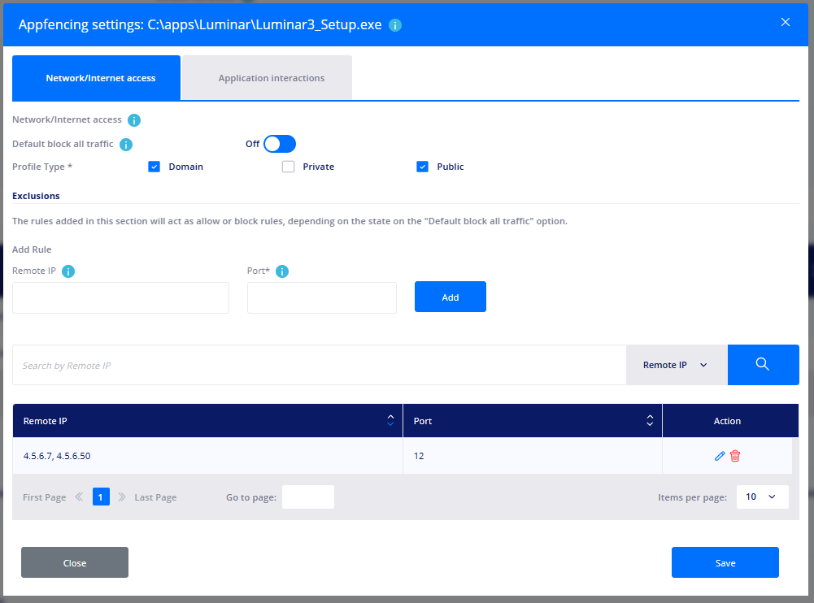Click the info icon next to Network/Internet access label
The width and height of the screenshot is (814, 603).
pyautogui.click(x=134, y=120)
